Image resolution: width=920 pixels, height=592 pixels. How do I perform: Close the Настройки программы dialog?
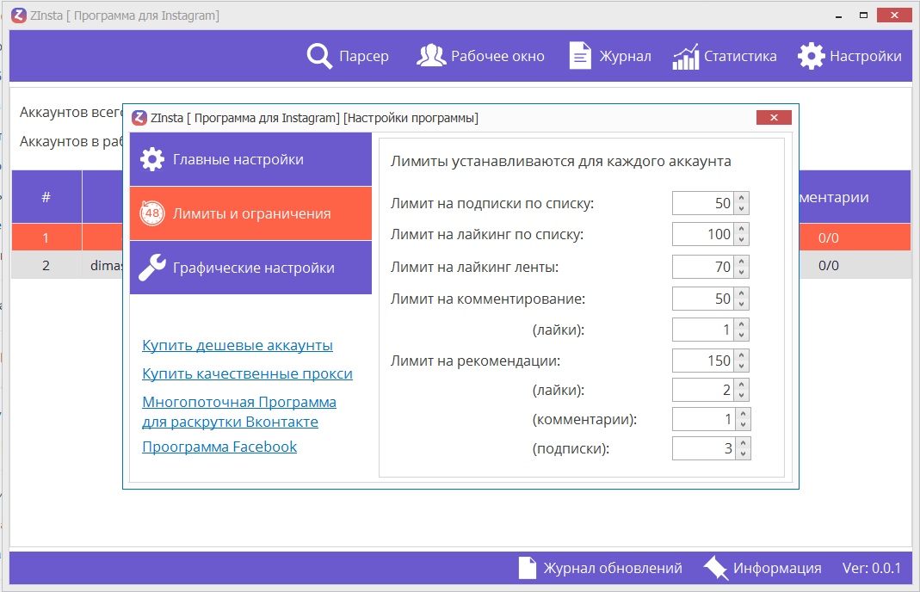[774, 118]
